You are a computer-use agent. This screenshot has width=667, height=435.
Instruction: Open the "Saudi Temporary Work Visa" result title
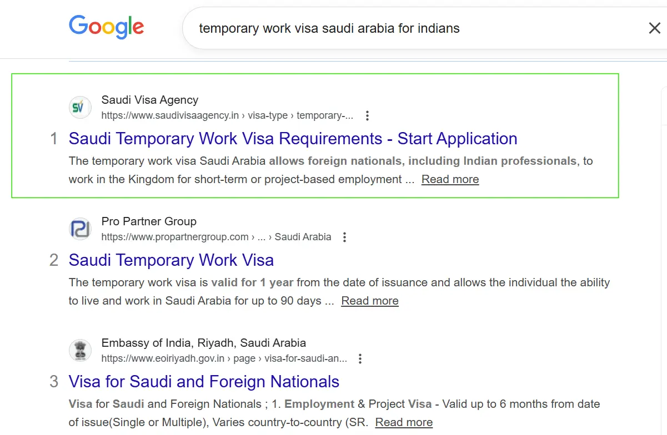coord(171,260)
